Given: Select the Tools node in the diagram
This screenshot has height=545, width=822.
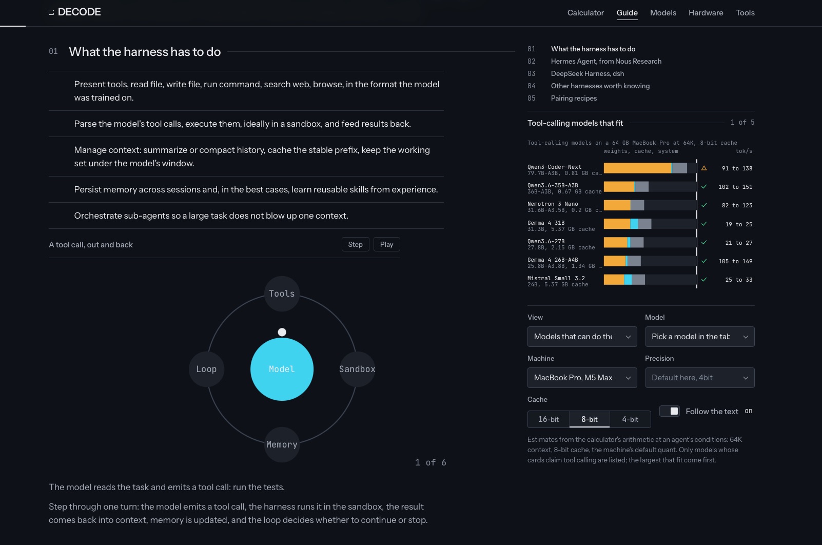Looking at the screenshot, I should point(282,294).
